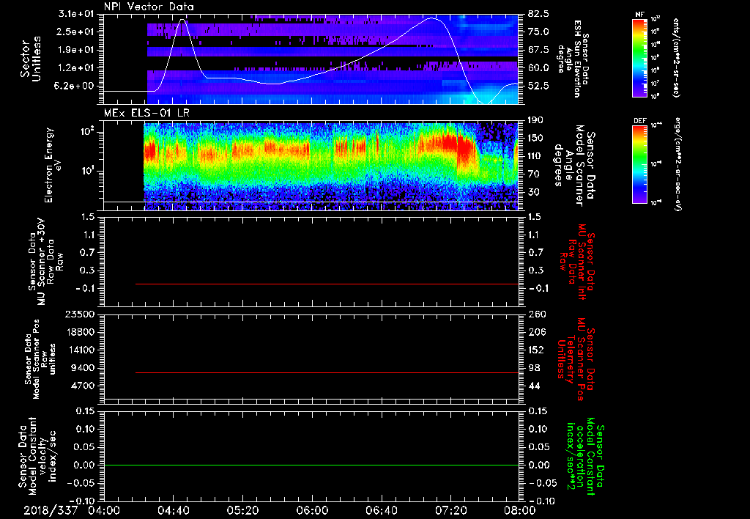The image size is (750, 519).
Task: Click the "06:00" time axis label
Action: point(312,510)
